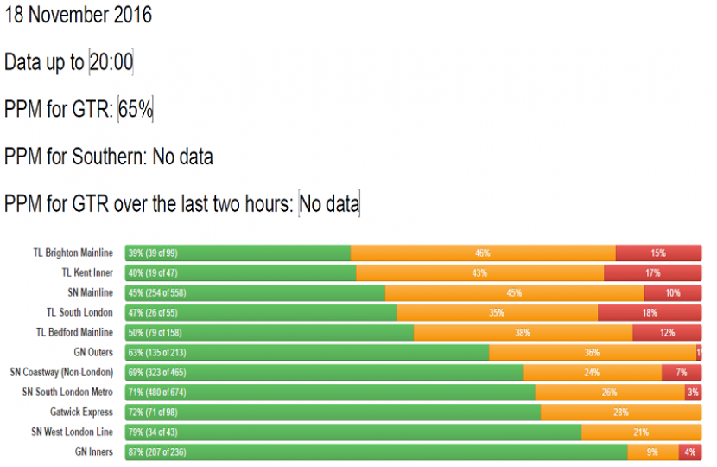The height and width of the screenshot is (467, 717).
Task: Click the red 15% TL Brighton Mainline segment
Action: (x=658, y=253)
